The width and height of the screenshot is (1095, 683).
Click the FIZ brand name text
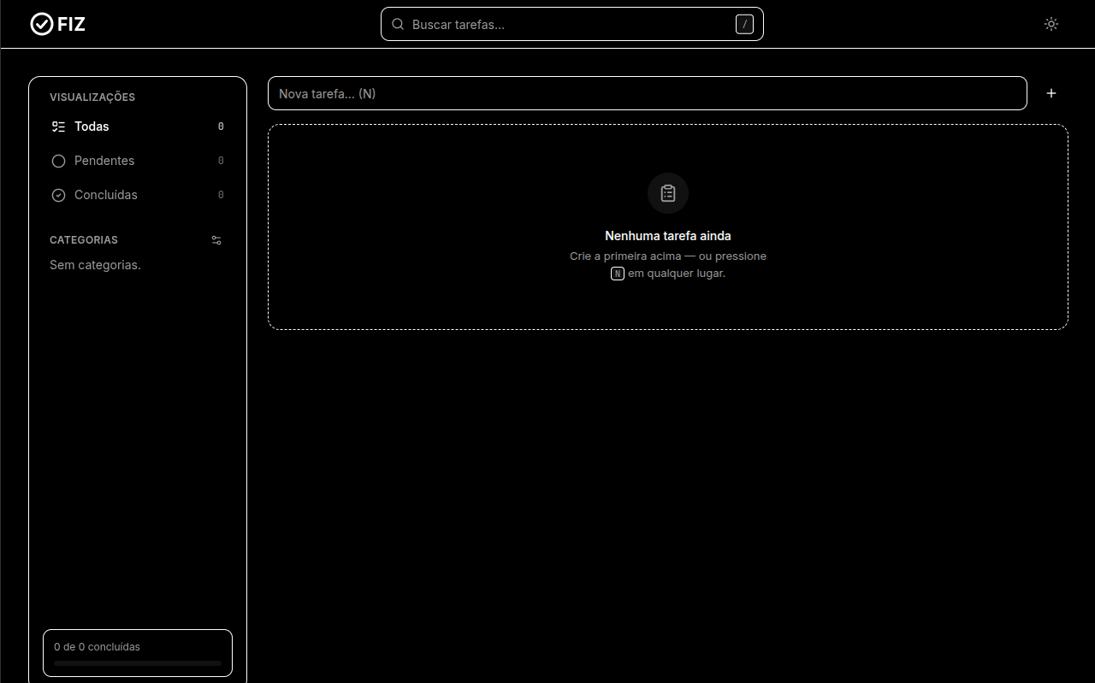click(x=71, y=24)
